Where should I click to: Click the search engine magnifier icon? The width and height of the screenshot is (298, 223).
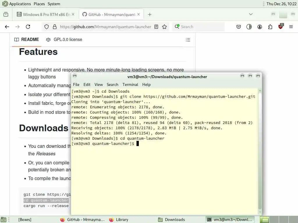click(177, 26)
